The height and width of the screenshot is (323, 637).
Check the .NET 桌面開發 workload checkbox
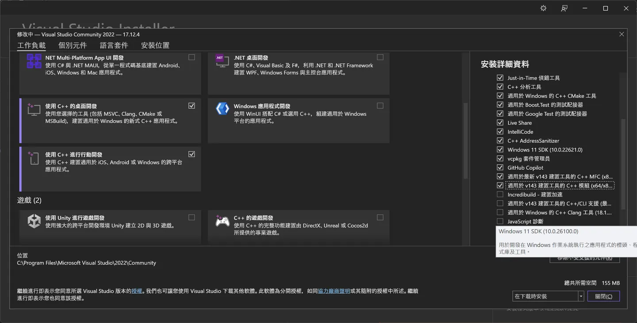coord(380,57)
